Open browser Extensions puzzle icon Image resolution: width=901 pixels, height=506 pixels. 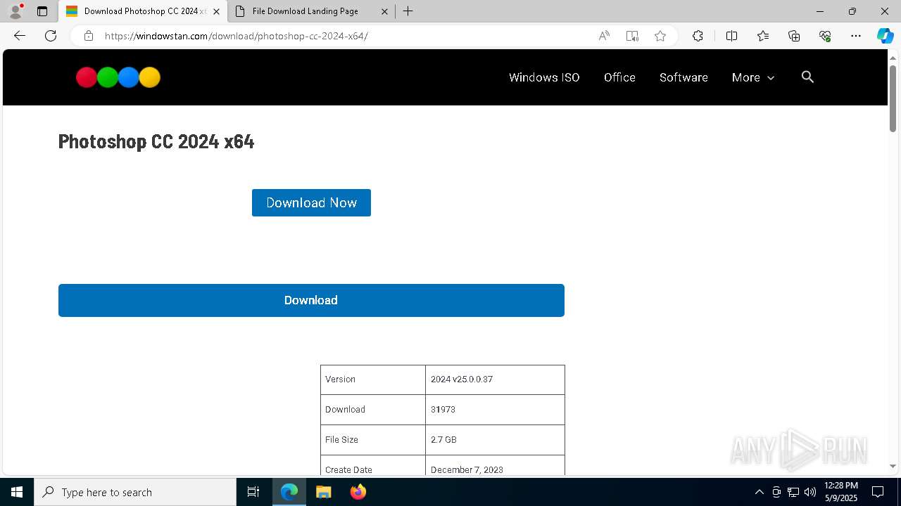pyautogui.click(x=698, y=36)
